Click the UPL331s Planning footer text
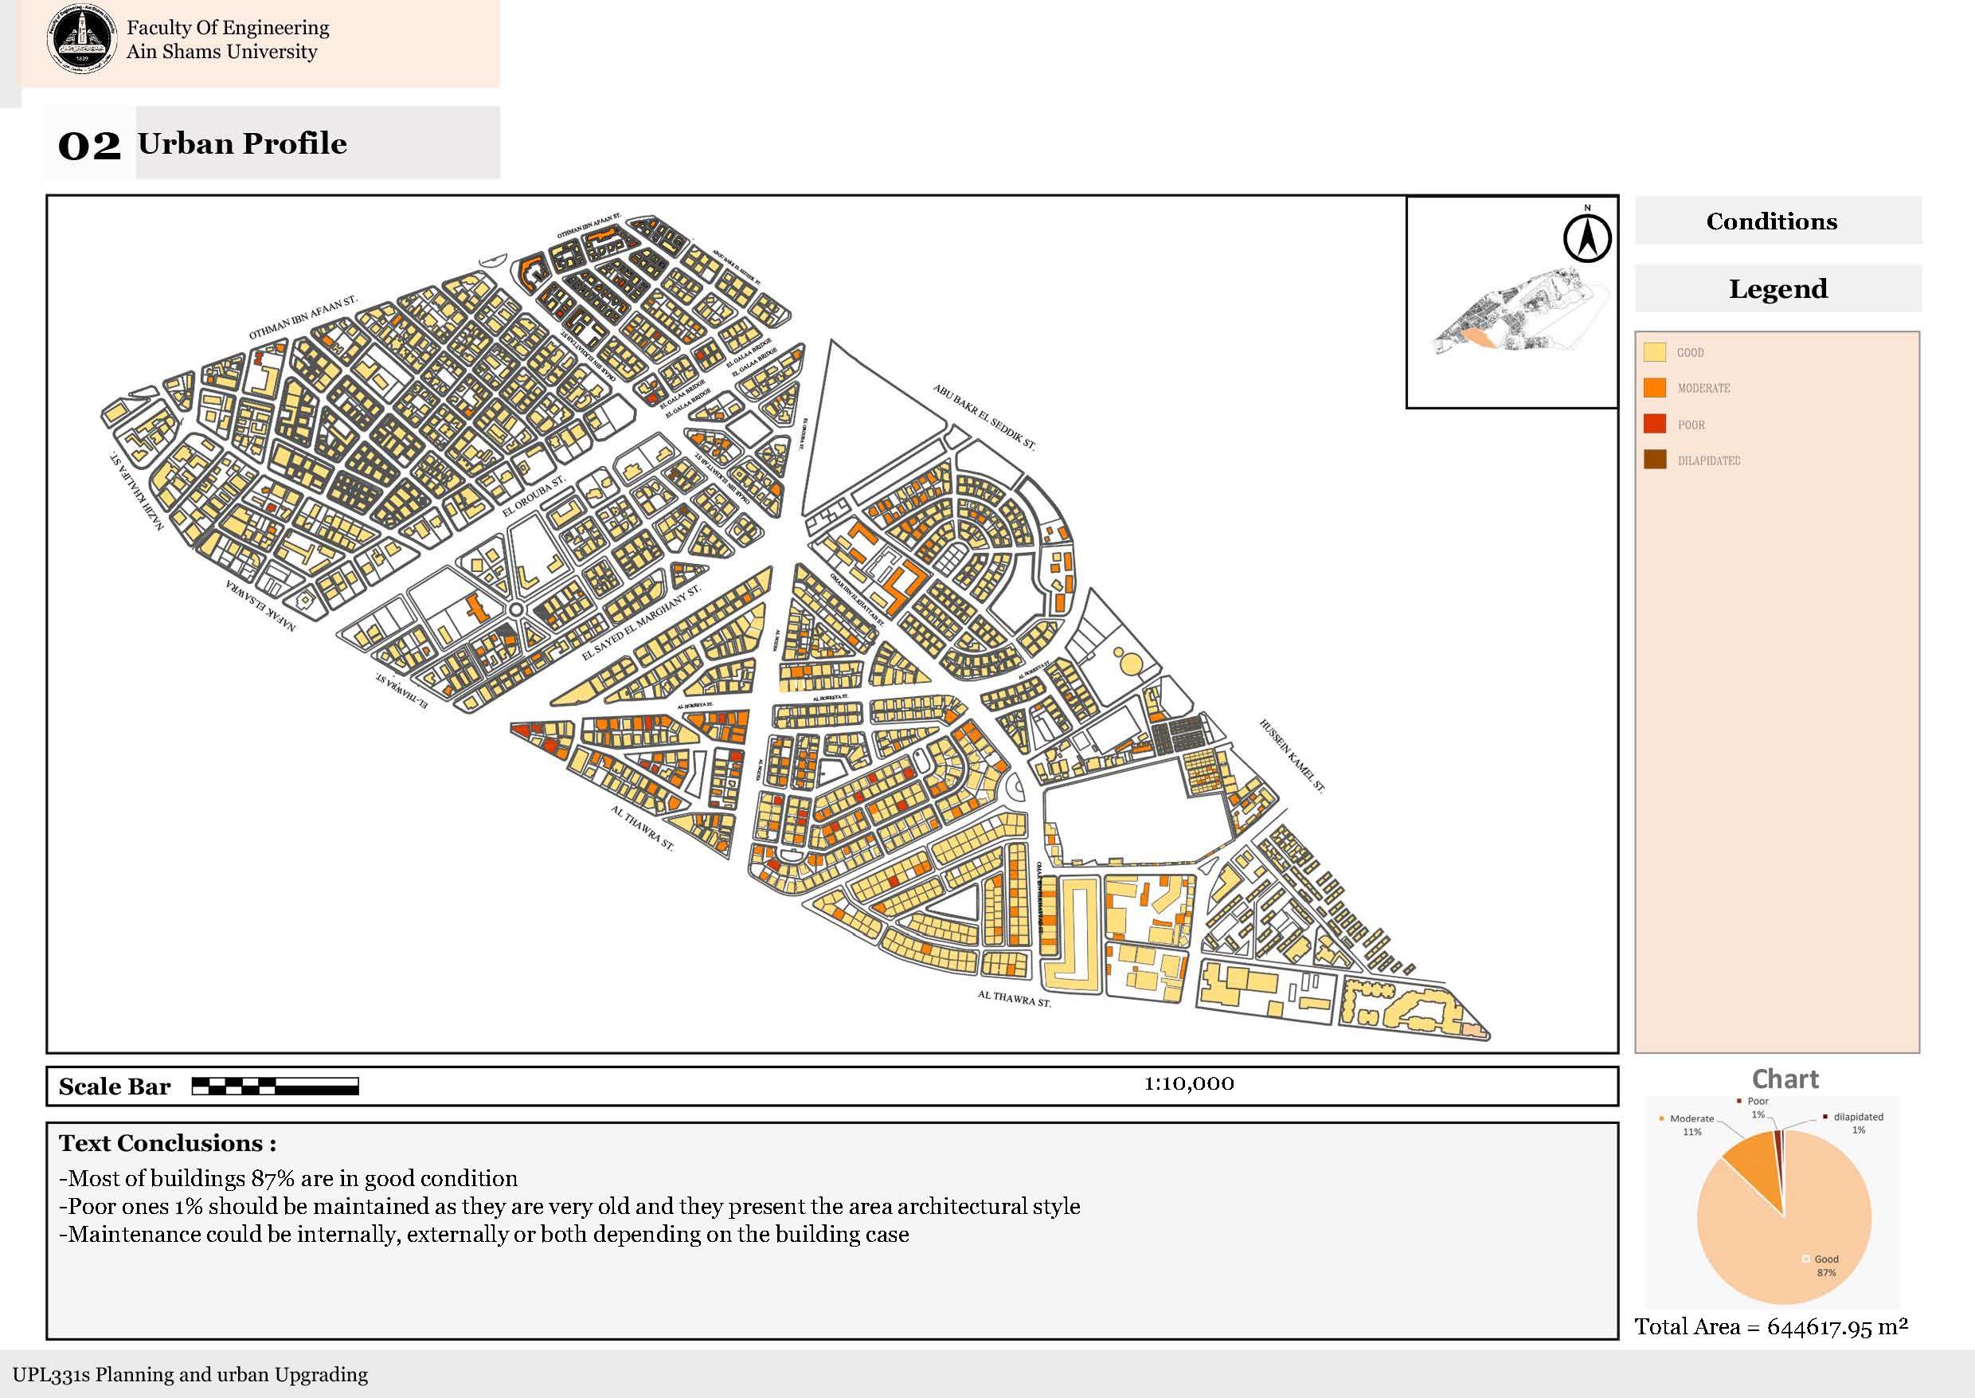 (190, 1375)
